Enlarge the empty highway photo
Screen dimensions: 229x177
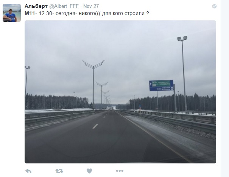tap(120, 92)
